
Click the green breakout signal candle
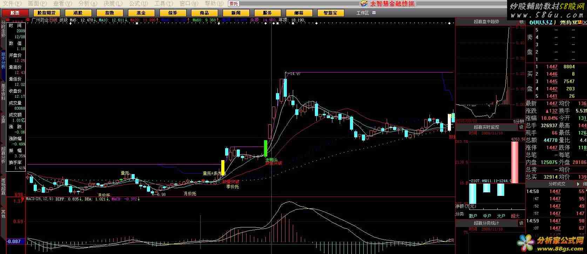tap(265, 148)
